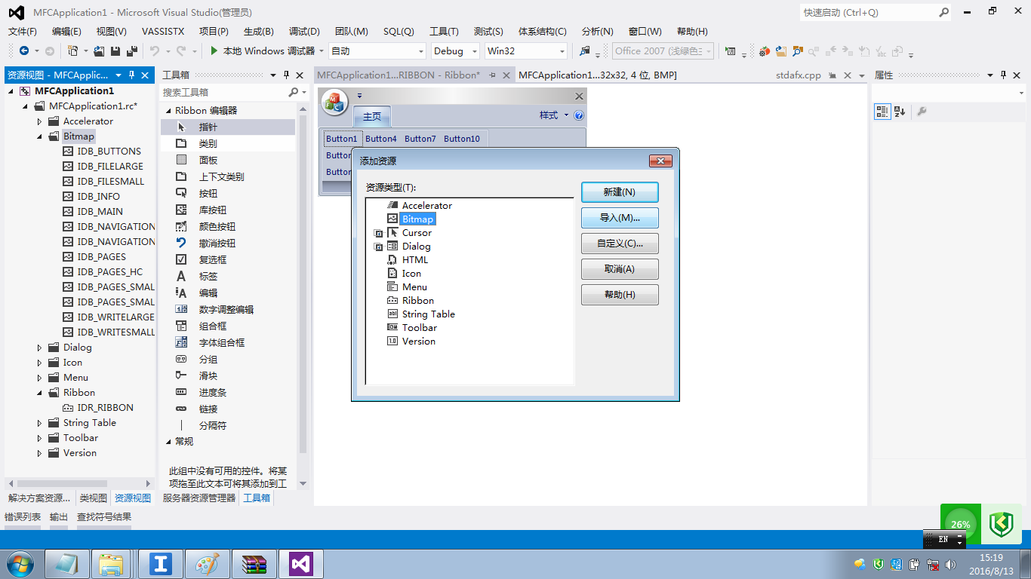This screenshot has height=579, width=1031.
Task: Click the green start debugging arrow
Action: (x=214, y=51)
